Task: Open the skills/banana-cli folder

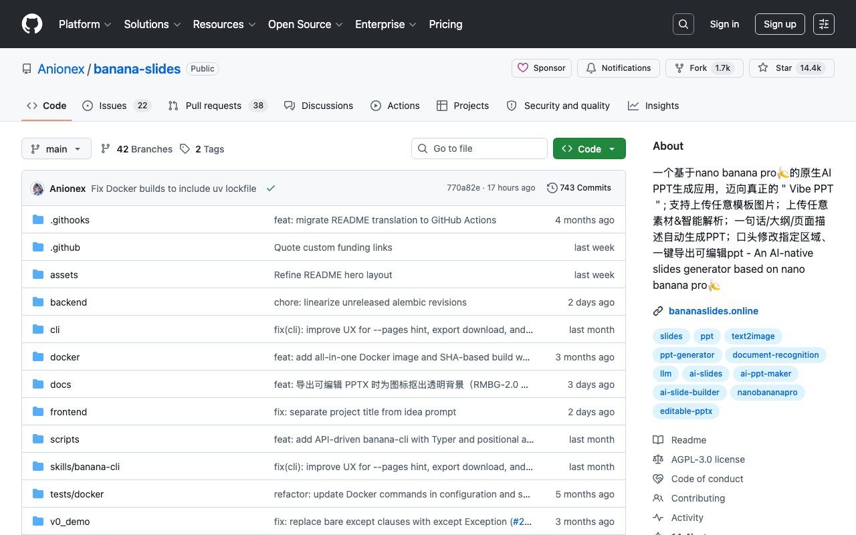Action: point(85,467)
